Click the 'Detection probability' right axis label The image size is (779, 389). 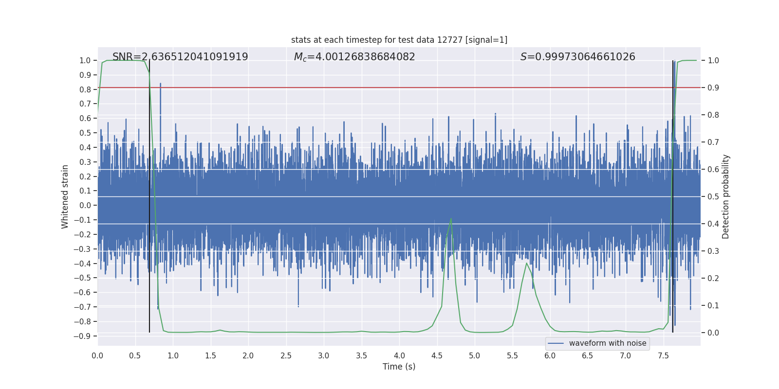click(x=726, y=196)
